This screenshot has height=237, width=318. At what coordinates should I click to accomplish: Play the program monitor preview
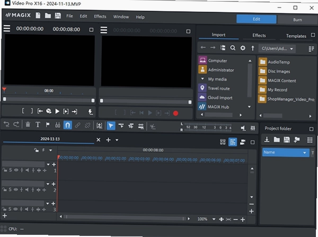[x=57, y=111]
